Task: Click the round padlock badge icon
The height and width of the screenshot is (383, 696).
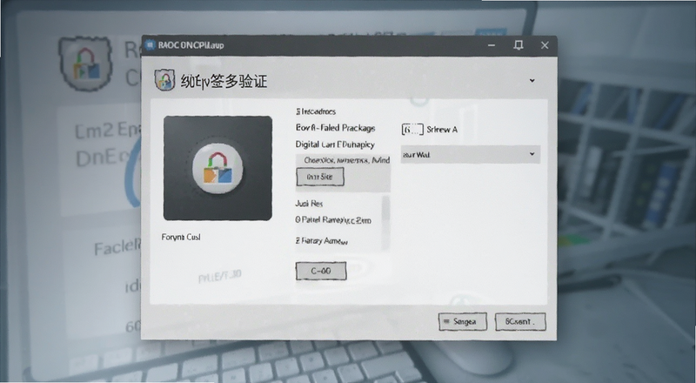Action: [217, 168]
